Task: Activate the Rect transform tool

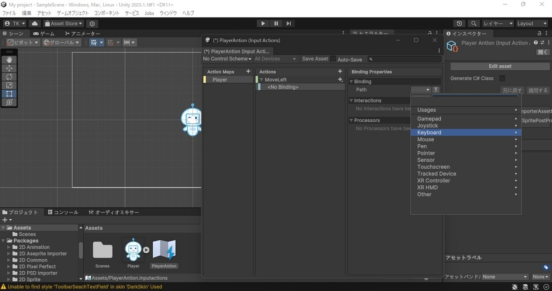Action: pos(9,94)
